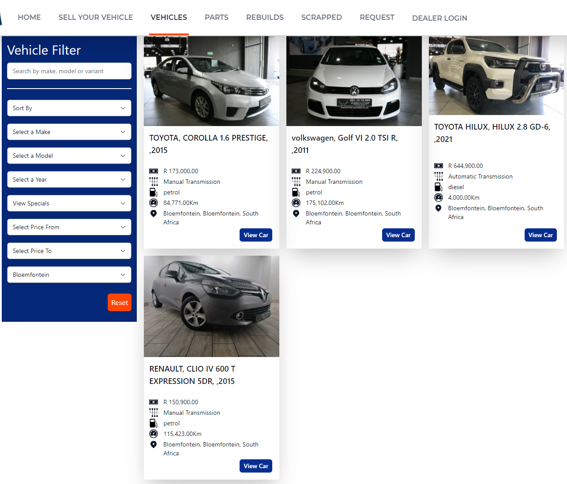The height and width of the screenshot is (484, 567).
Task: Click the Renault Clio IV Expression title
Action: [192, 375]
